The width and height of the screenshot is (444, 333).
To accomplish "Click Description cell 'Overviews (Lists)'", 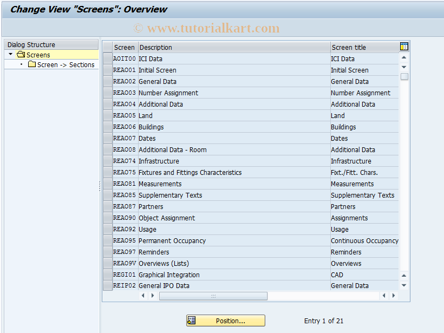I will click(x=234, y=263).
